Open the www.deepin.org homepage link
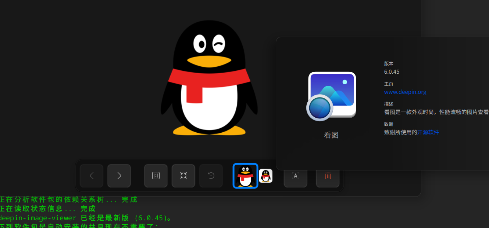Image resolution: width=489 pixels, height=228 pixels. pos(405,92)
